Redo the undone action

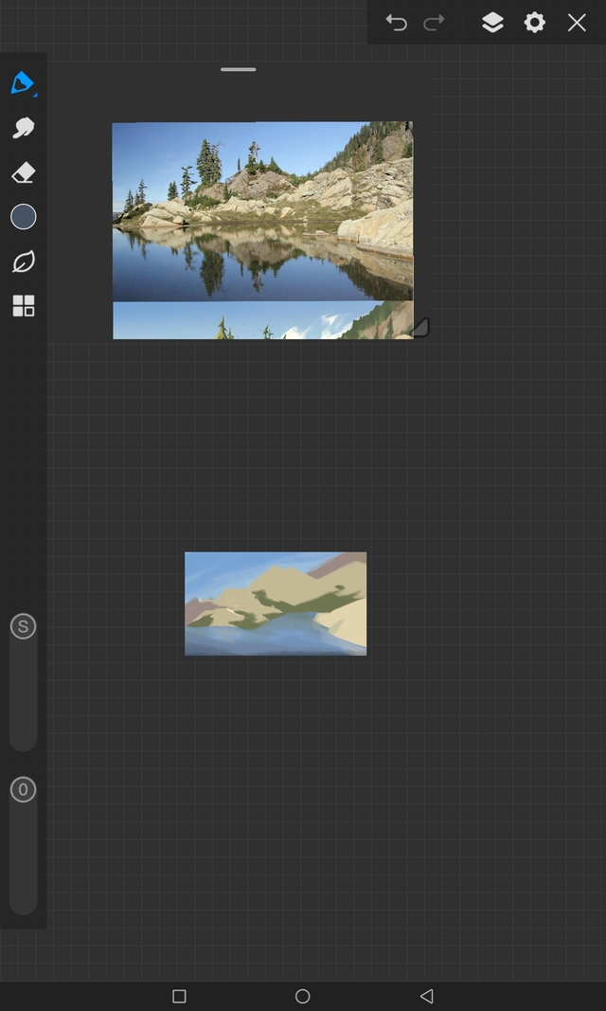pos(434,23)
